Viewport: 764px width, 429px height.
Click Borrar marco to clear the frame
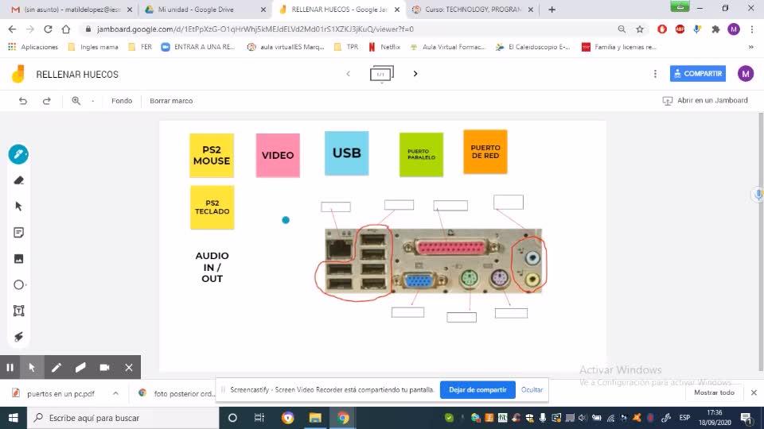click(x=171, y=101)
